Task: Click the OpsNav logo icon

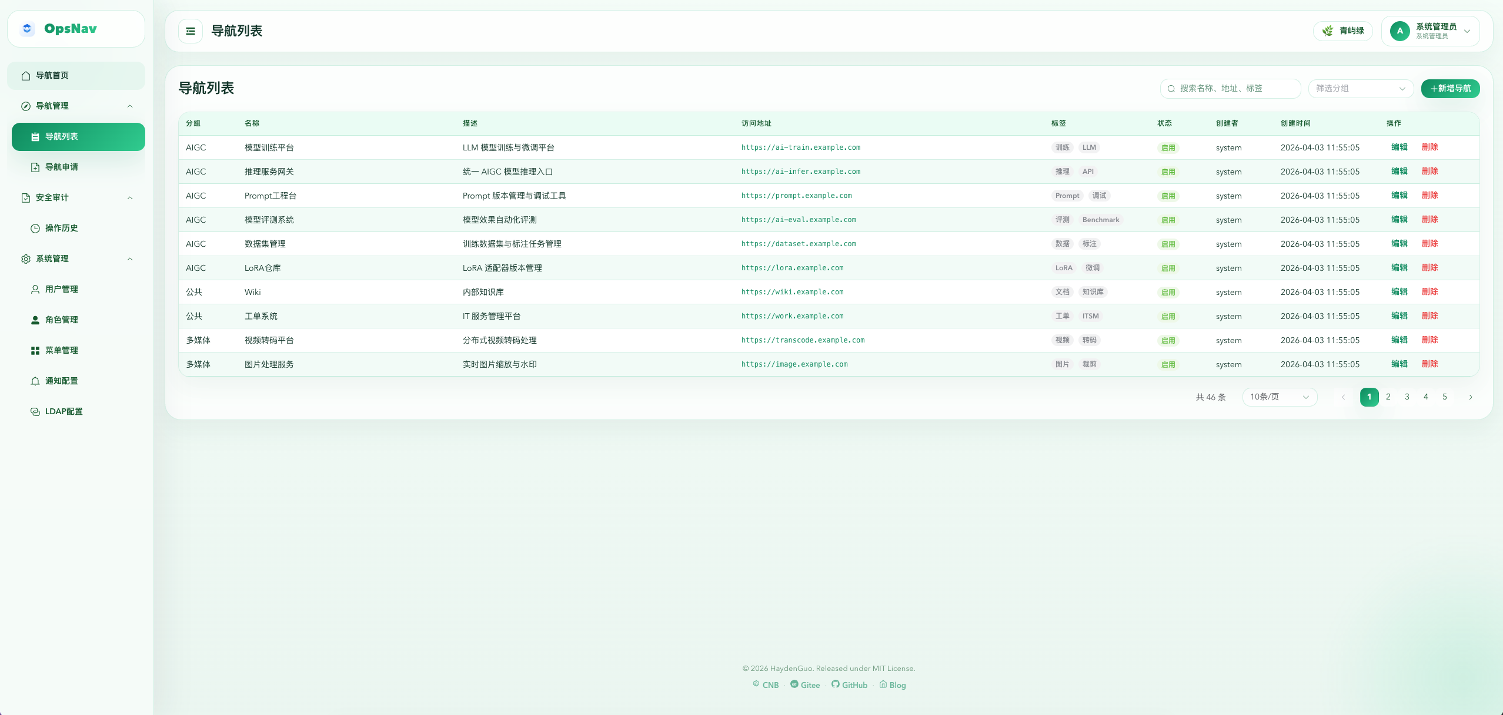Action: click(x=27, y=29)
